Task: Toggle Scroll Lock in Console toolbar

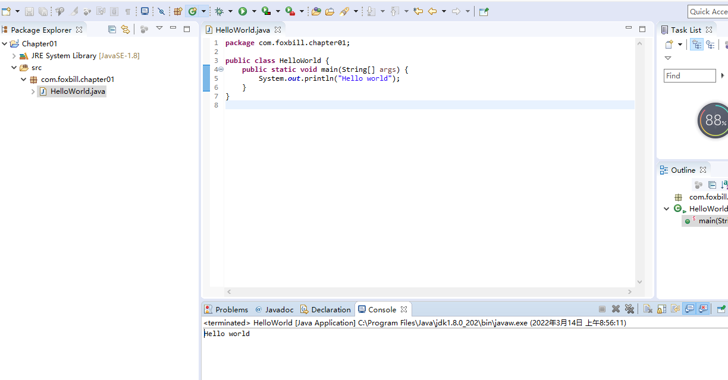Action: click(661, 309)
